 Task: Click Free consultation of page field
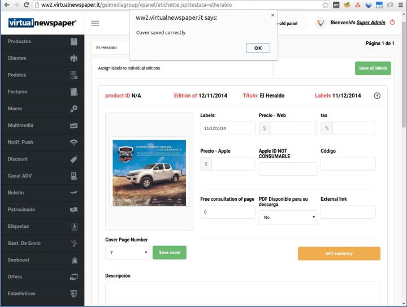pyautogui.click(x=228, y=212)
